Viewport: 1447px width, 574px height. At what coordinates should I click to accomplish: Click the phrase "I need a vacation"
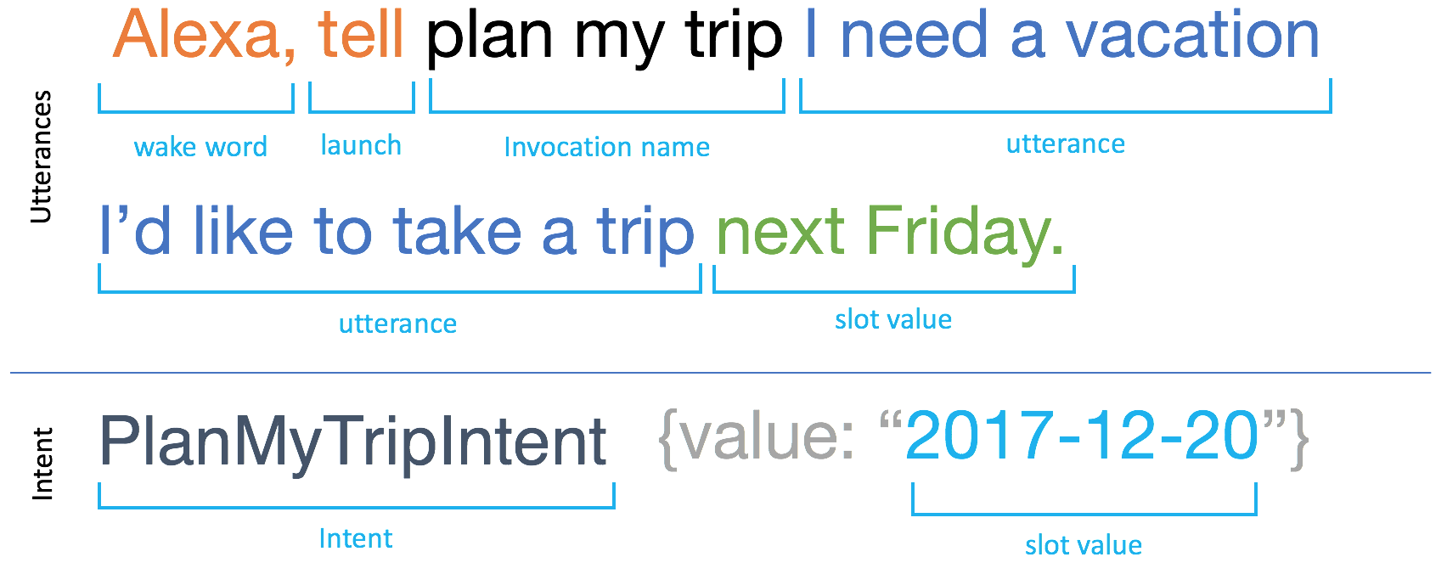[x=1061, y=36]
